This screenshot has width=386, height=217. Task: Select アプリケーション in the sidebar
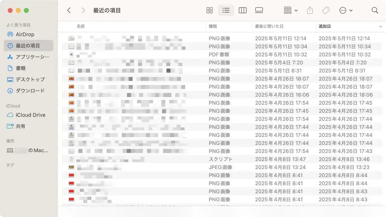32,57
